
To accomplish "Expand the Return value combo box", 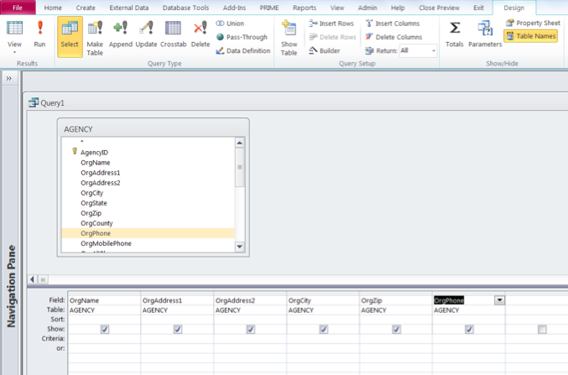I will pos(433,51).
